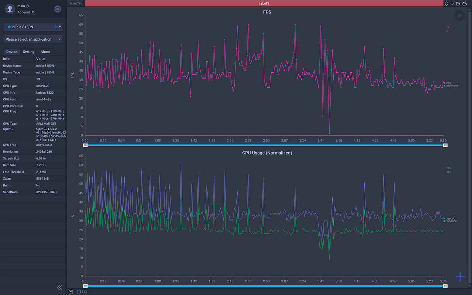Click the OS value 13
Screen dimensions: 472x295
(38, 79)
